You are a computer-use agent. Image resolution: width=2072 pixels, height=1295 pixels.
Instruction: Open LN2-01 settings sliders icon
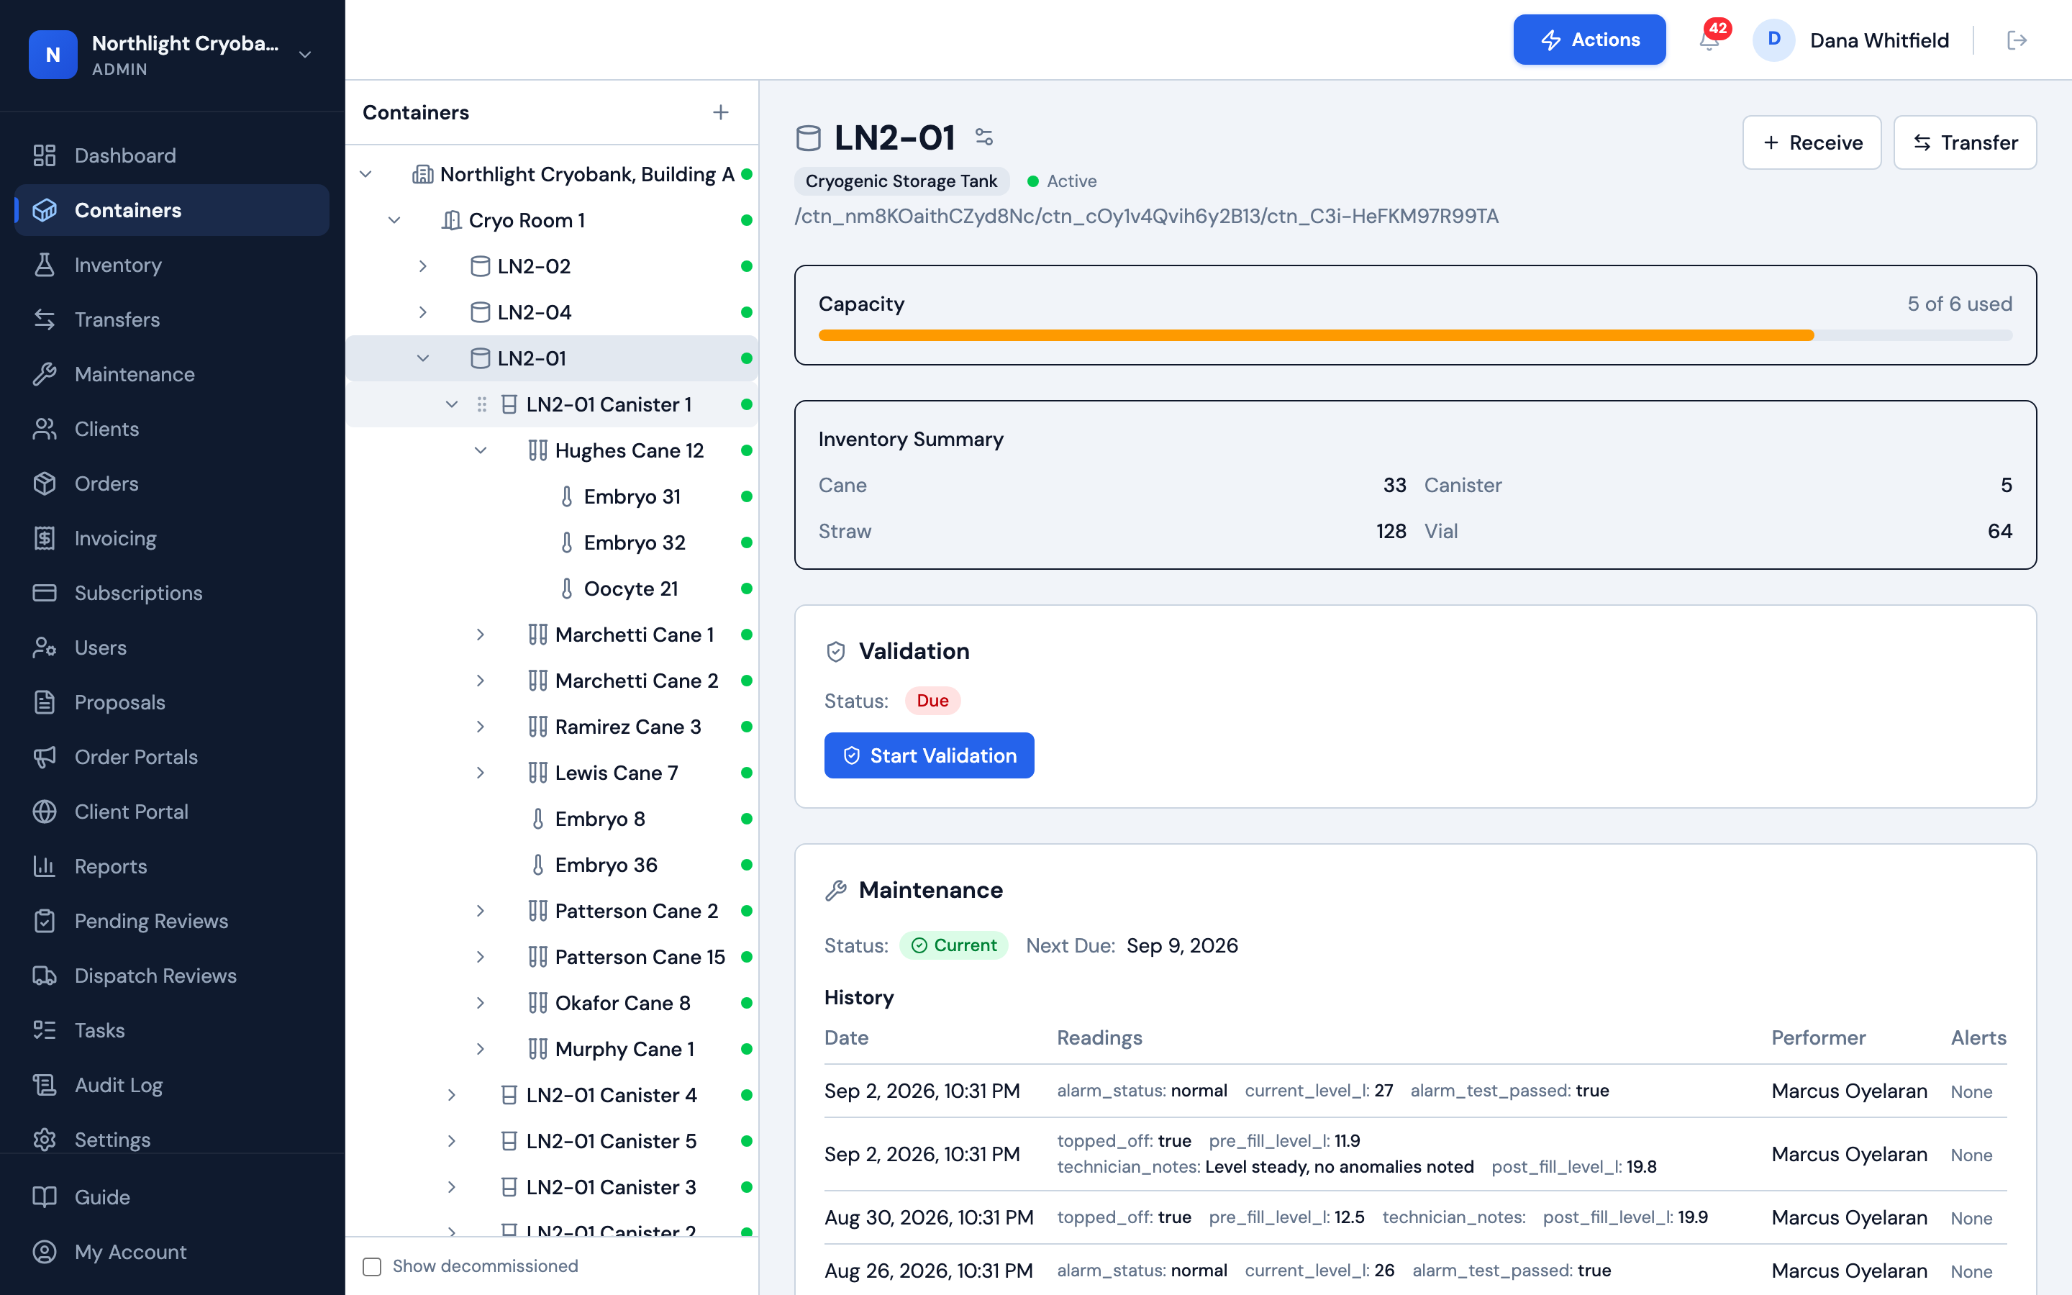click(x=983, y=137)
